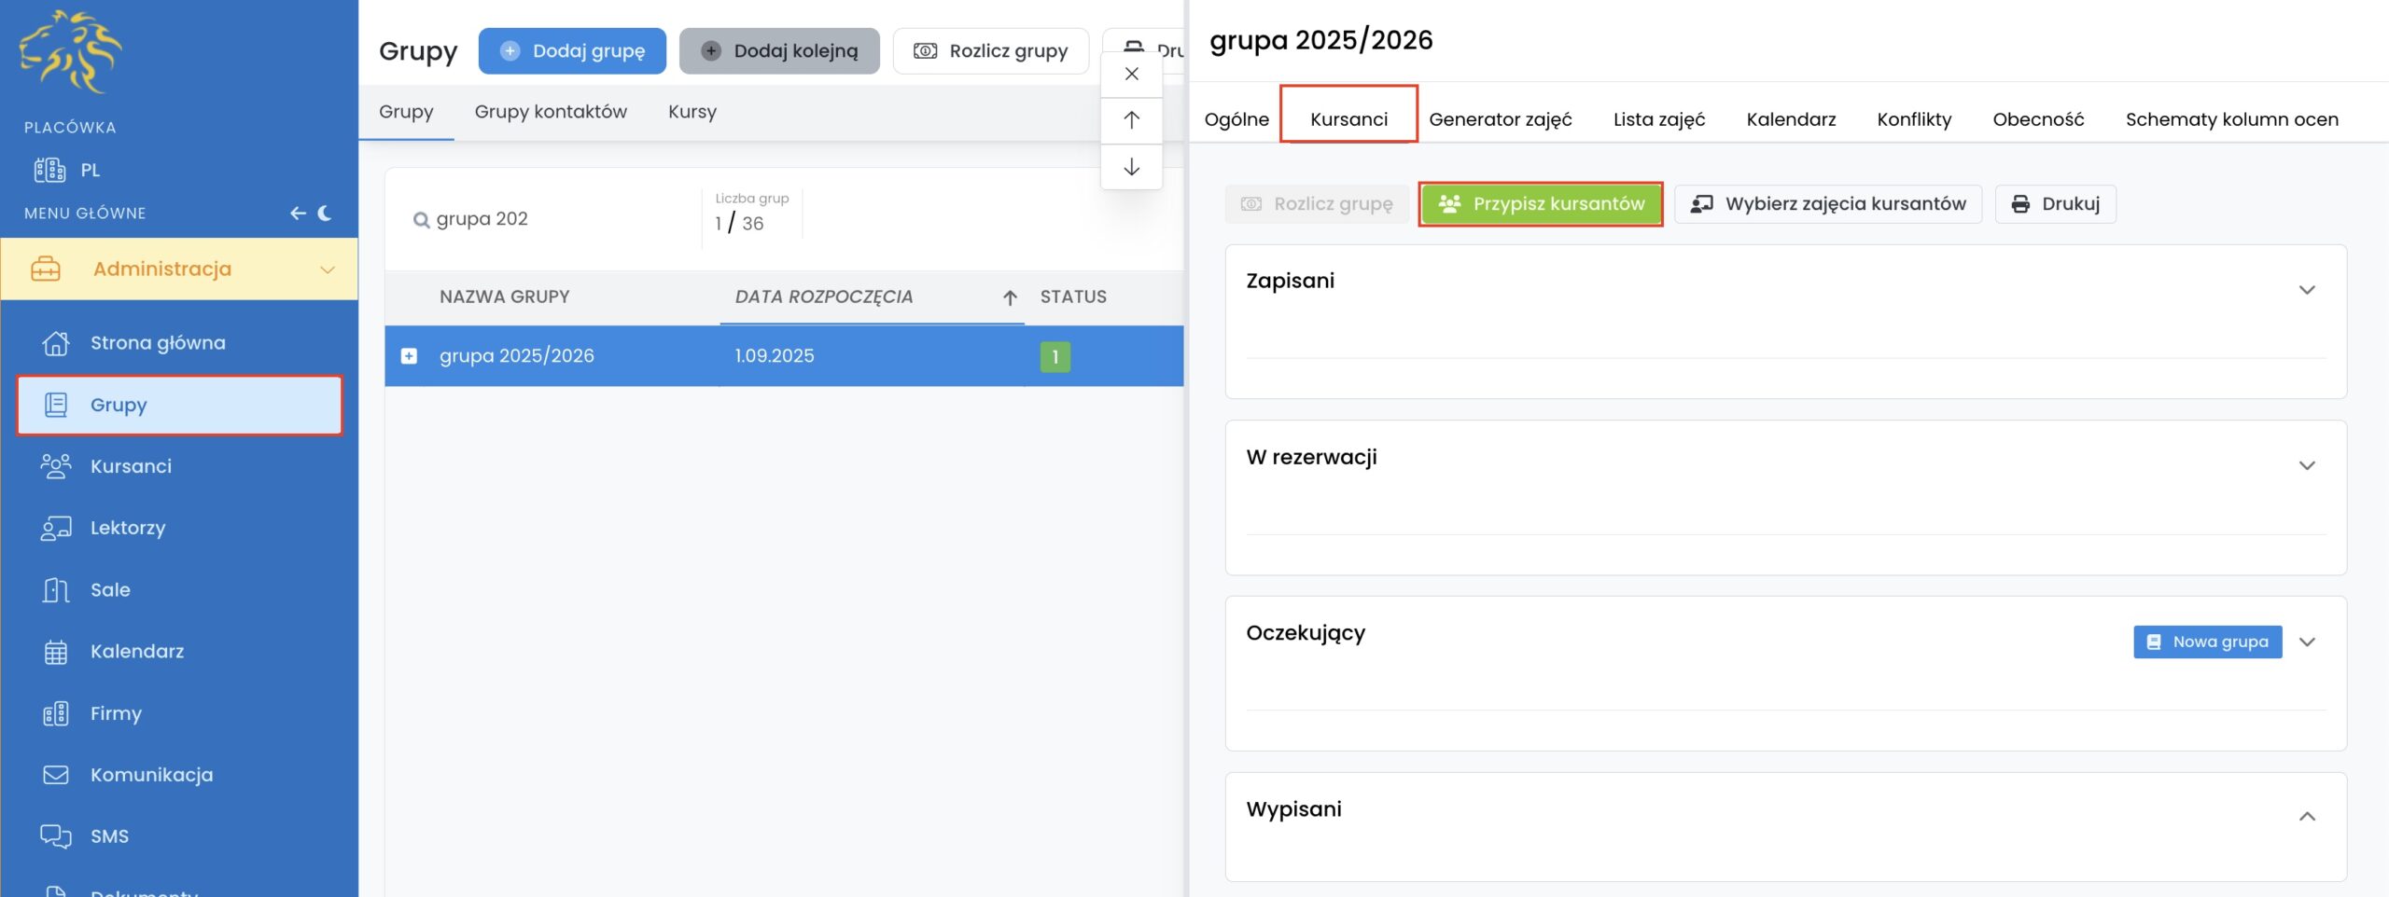Expand the grupa 2025/2026 row plus icon
2389x897 pixels.
(x=409, y=356)
